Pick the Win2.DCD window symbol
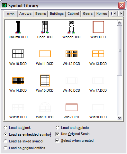The image size is (127, 154). tap(71, 107)
